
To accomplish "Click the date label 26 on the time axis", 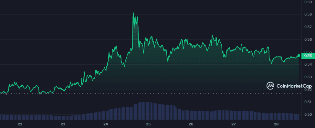I will [x=191, y=124].
